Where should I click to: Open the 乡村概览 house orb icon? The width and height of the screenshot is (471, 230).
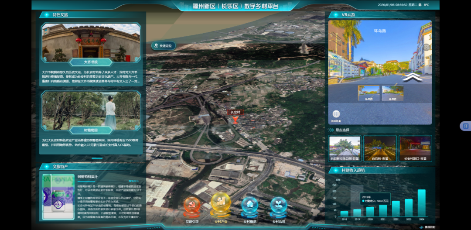tap(249, 206)
